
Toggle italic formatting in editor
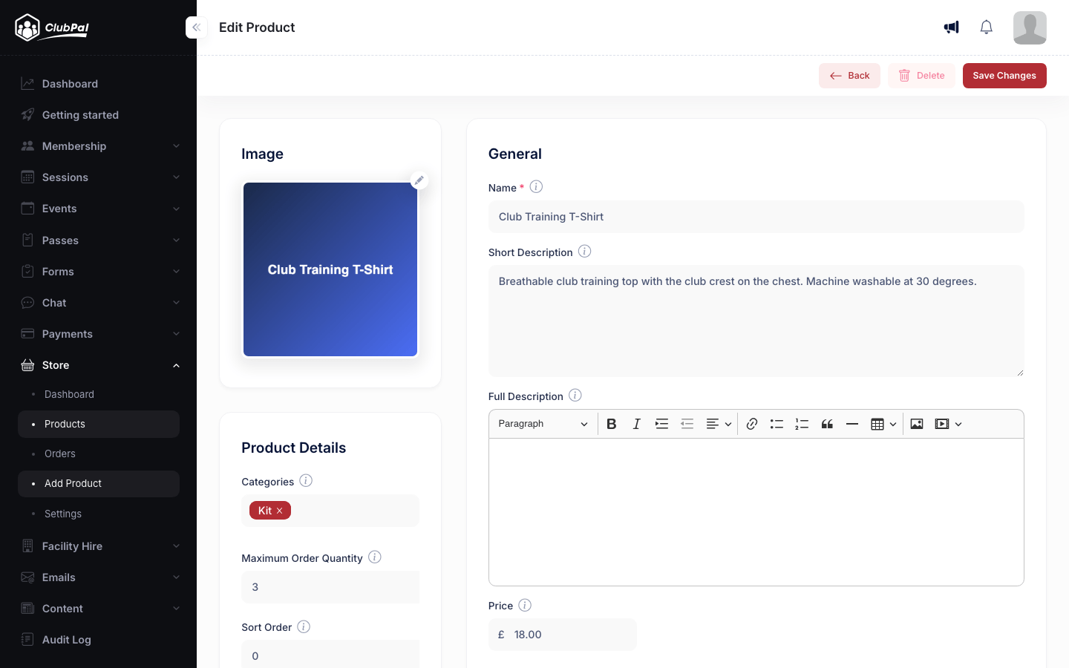[x=636, y=424]
